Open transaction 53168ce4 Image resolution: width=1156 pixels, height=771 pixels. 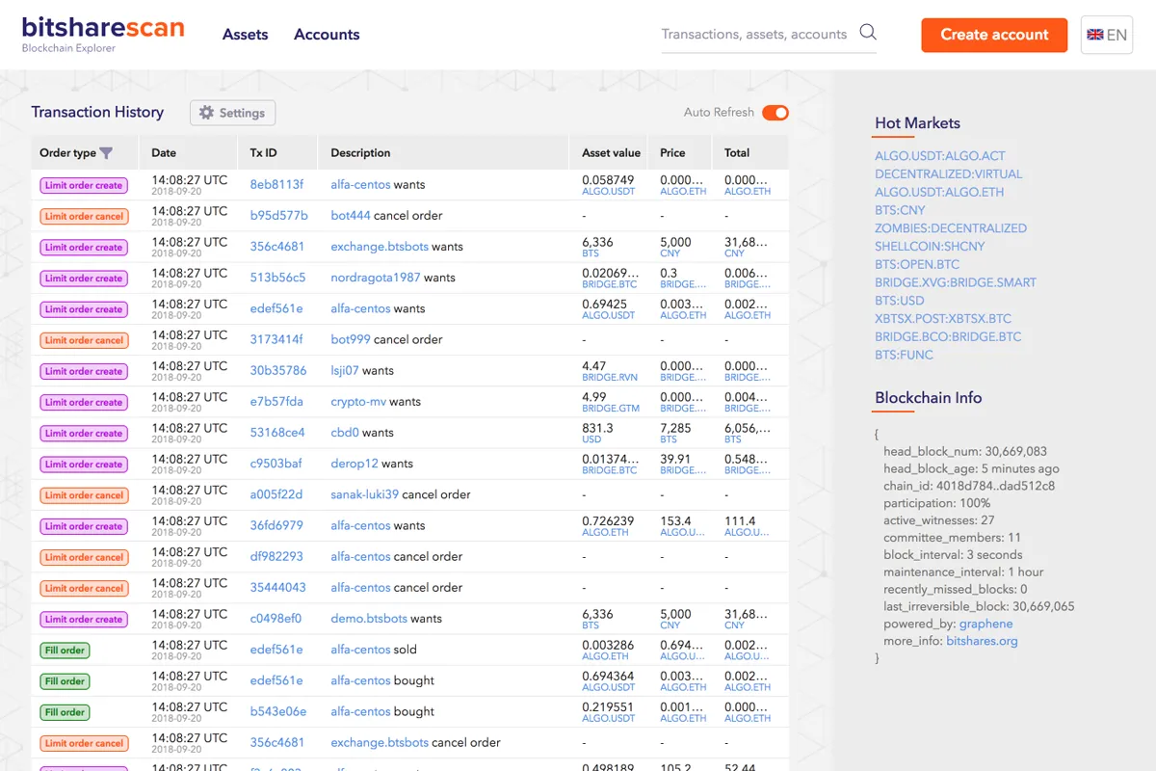coord(277,432)
